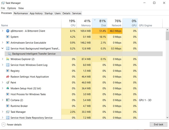Select the Paint palette icon

[x=8, y=82]
